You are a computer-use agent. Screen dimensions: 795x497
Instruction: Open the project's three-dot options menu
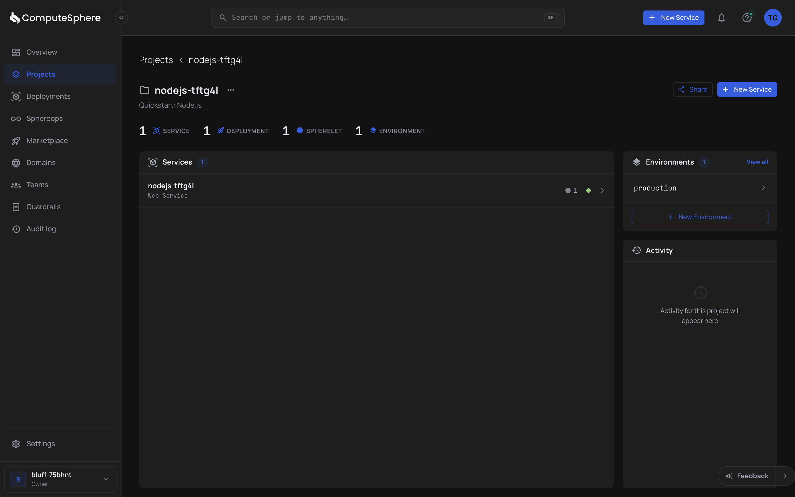[230, 90]
